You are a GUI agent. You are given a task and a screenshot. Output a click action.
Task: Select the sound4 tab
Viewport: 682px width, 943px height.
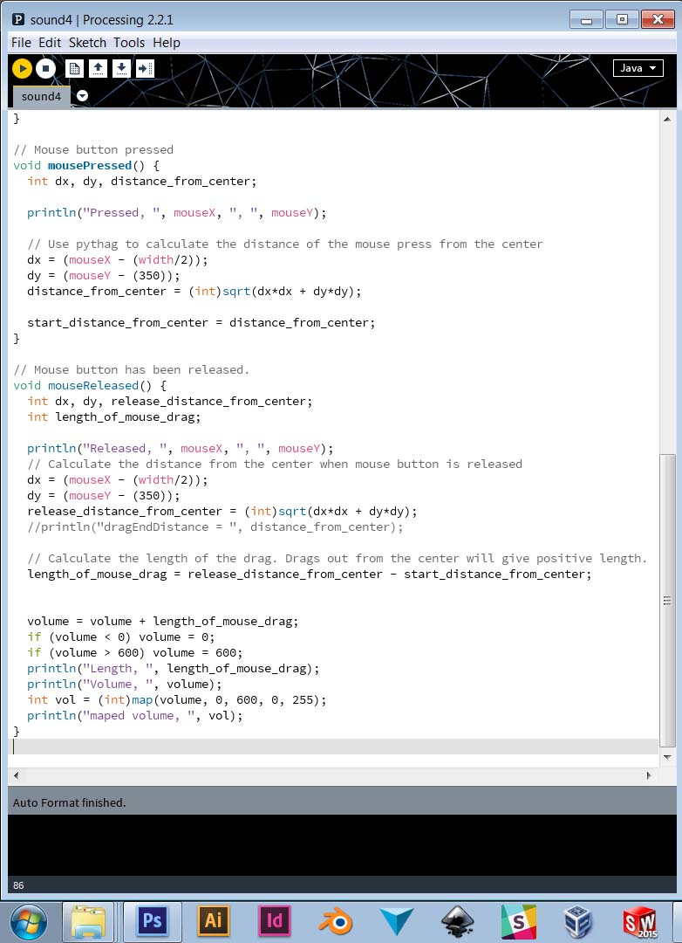point(42,96)
